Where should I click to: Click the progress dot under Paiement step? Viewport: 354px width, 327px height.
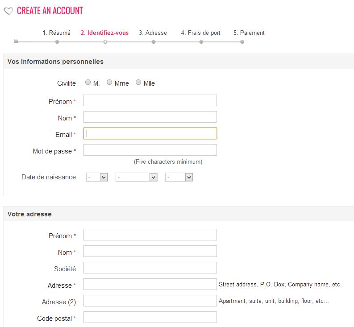pos(242,42)
